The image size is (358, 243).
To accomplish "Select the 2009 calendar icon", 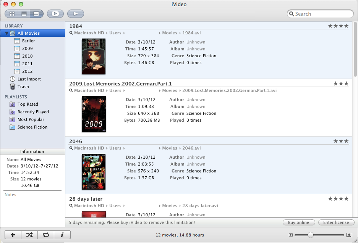I will point(17,48).
